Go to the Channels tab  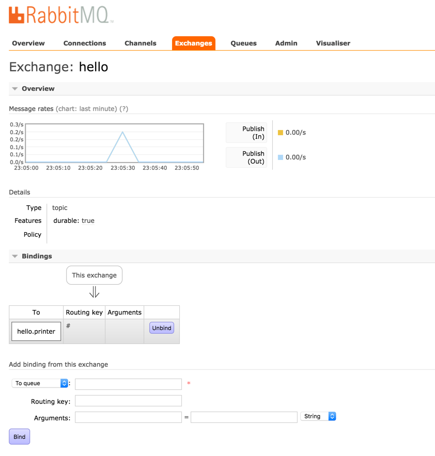tap(141, 43)
